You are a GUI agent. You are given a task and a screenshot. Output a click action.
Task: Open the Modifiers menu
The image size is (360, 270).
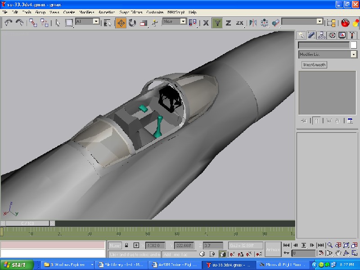87,12
